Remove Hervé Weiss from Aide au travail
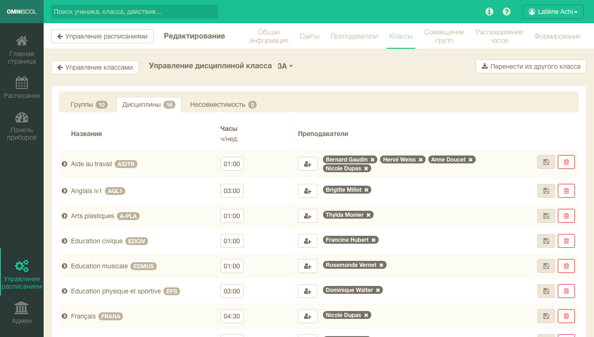The image size is (594, 337). (420, 160)
